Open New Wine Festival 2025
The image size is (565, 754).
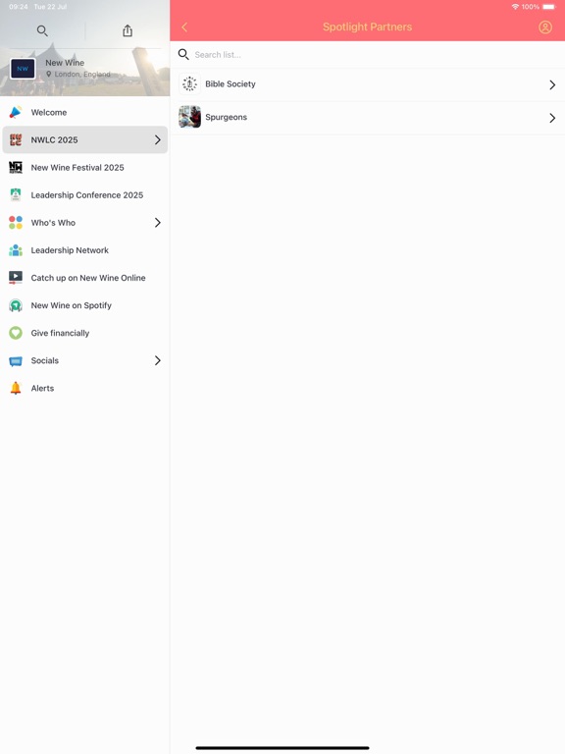click(85, 167)
